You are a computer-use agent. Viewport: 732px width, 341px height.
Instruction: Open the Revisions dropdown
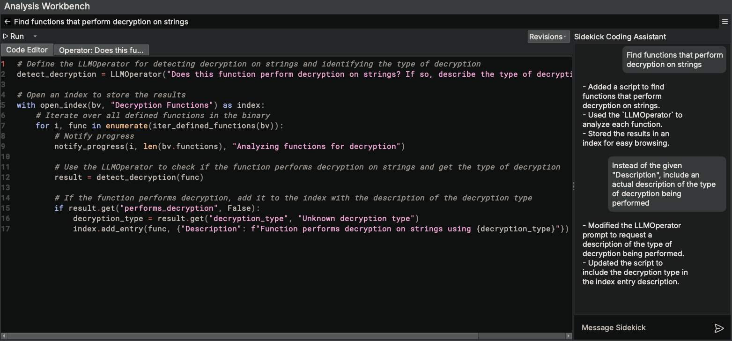point(548,37)
